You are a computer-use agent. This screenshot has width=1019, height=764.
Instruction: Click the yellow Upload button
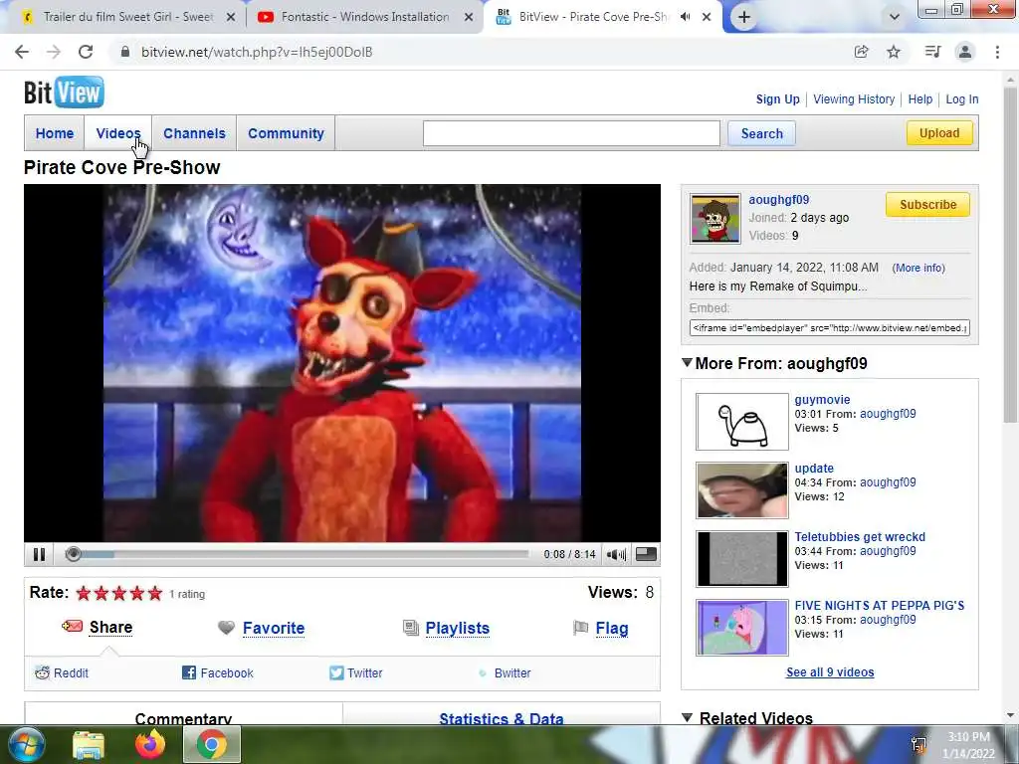(x=939, y=133)
